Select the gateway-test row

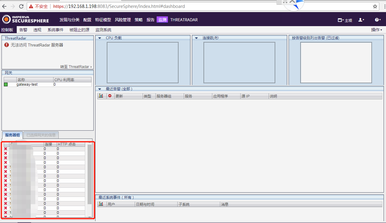[x=47, y=84]
